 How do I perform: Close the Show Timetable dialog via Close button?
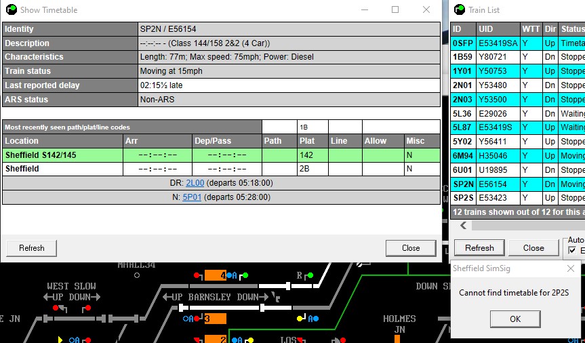pyautogui.click(x=411, y=248)
